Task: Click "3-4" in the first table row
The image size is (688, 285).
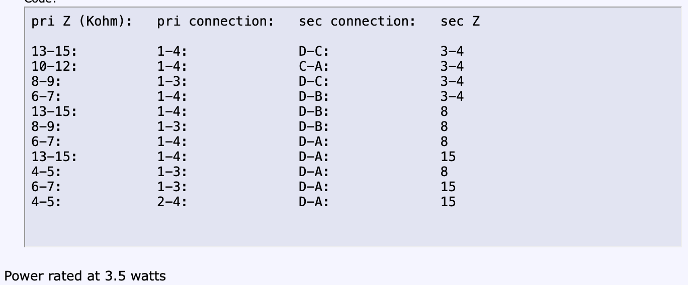Action: tap(452, 51)
